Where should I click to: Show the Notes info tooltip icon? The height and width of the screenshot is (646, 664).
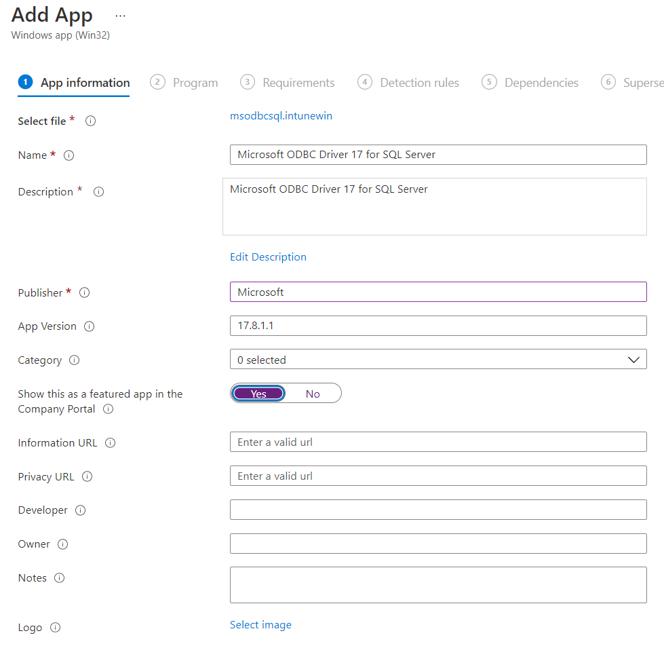pyautogui.click(x=59, y=577)
